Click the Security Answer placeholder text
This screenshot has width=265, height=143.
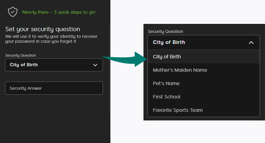click(x=26, y=88)
